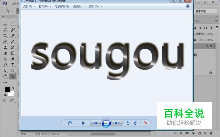Create a new layer group
Screen dimensions: 220x137
[199, 133]
